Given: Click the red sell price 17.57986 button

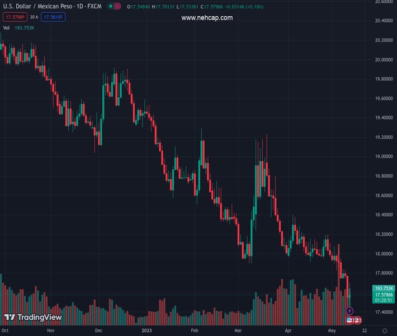Looking at the screenshot, I should [x=15, y=17].
